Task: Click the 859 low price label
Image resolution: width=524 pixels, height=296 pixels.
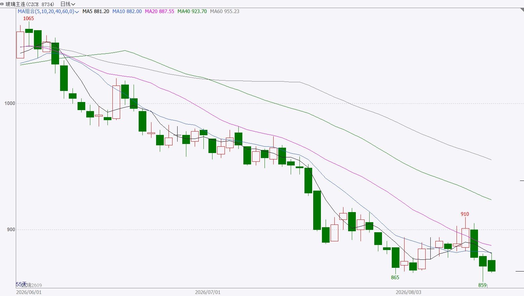Action: (482, 285)
